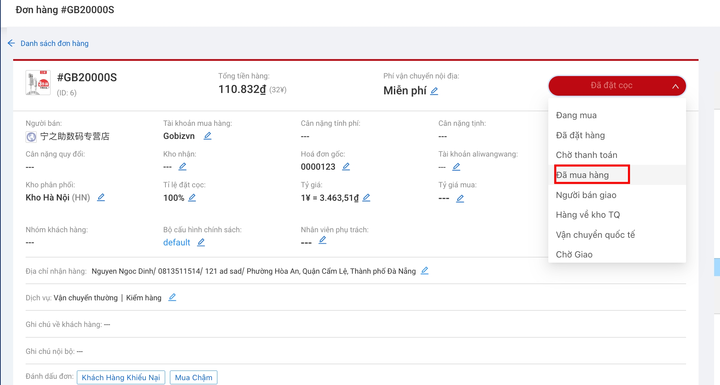720x385 pixels.
Task: Edit Địa chỉ nhận hàng pencil icon
Action: [424, 271]
